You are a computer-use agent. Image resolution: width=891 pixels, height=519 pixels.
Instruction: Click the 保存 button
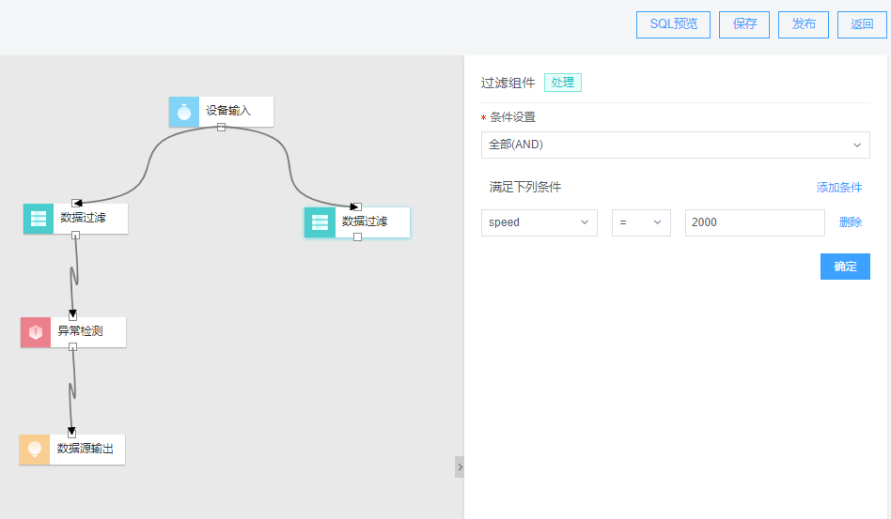pos(744,24)
